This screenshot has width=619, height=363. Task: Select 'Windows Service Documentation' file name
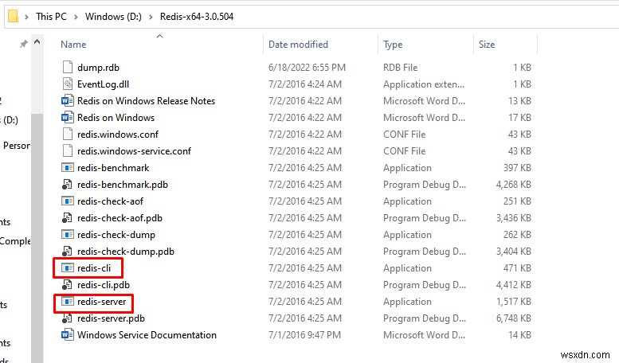click(147, 335)
